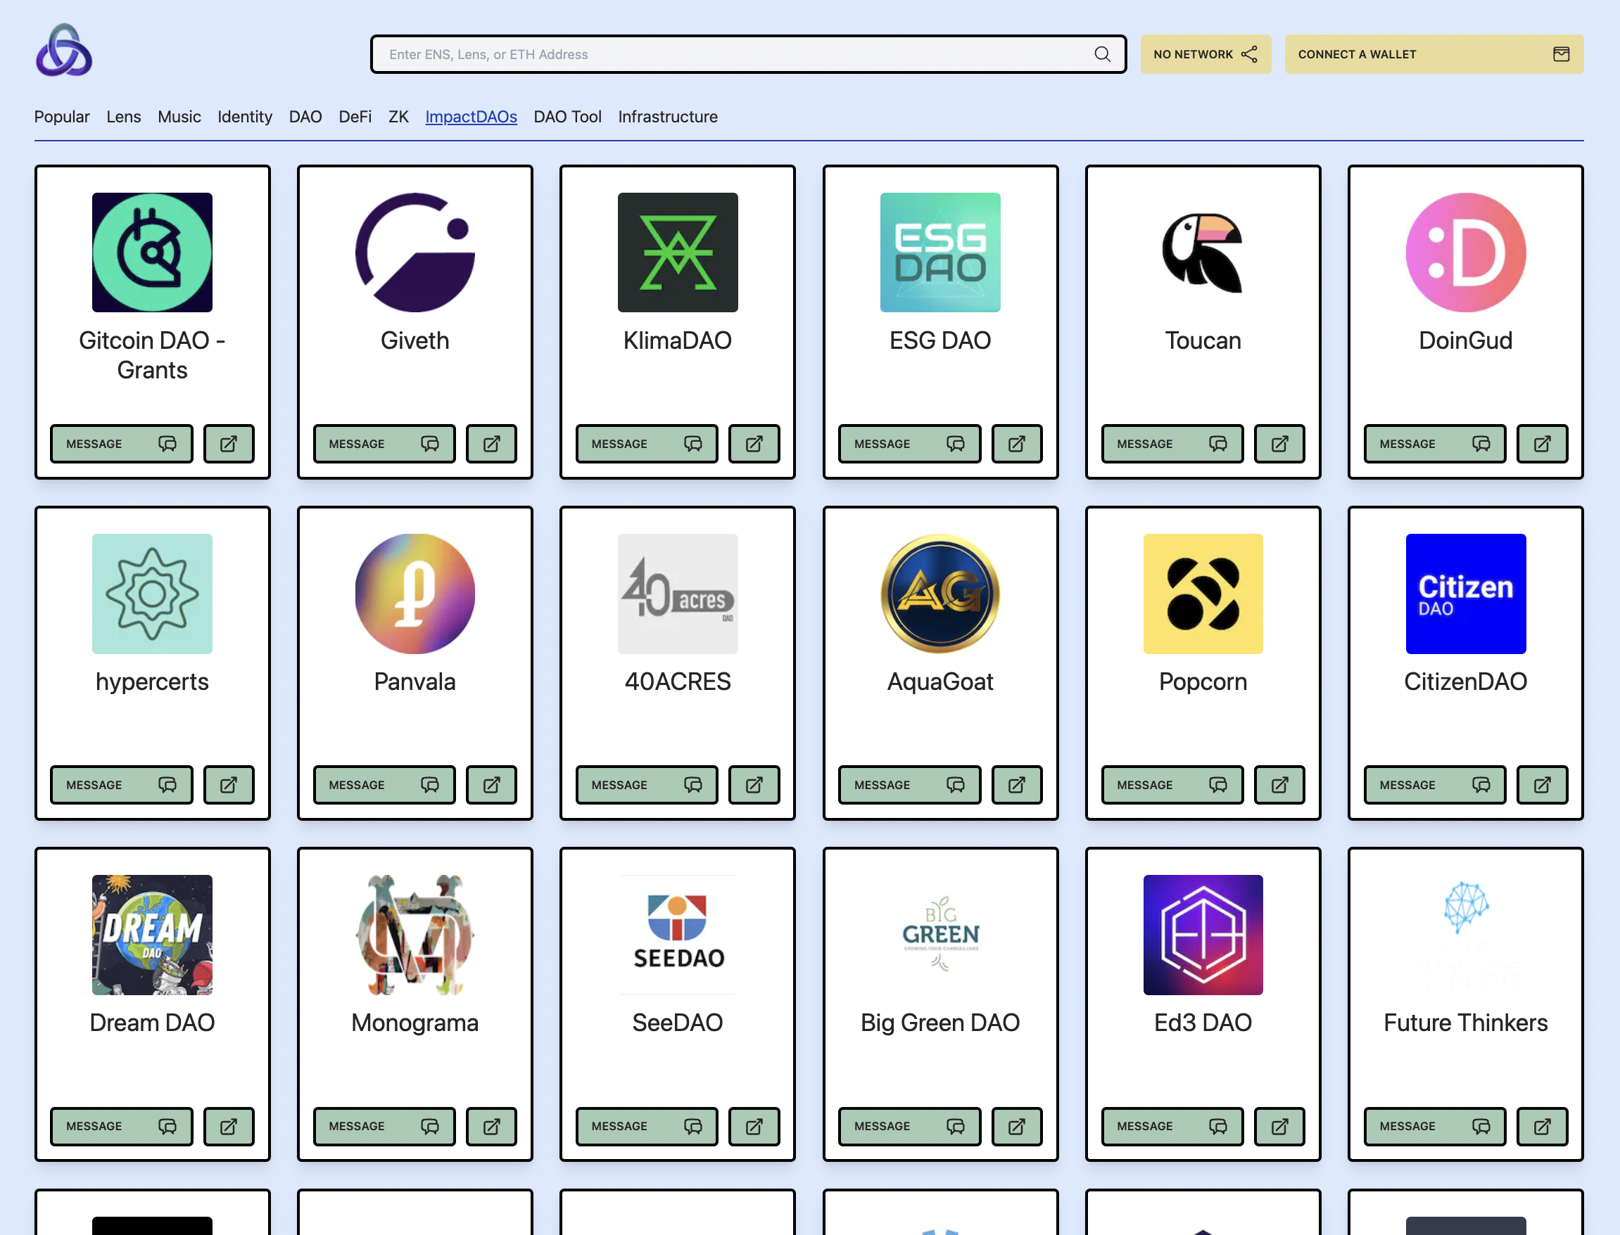Screen dimensions: 1620x1235
Task: Open external link for DoinGud card
Action: click(x=1542, y=443)
